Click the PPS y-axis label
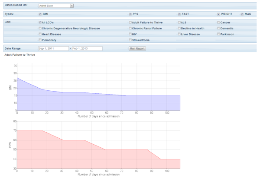The width and height of the screenshot is (260, 178). tap(10, 145)
